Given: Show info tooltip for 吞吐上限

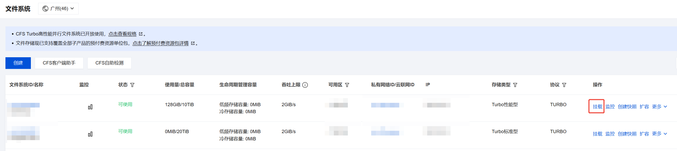Looking at the screenshot, I should coord(305,85).
